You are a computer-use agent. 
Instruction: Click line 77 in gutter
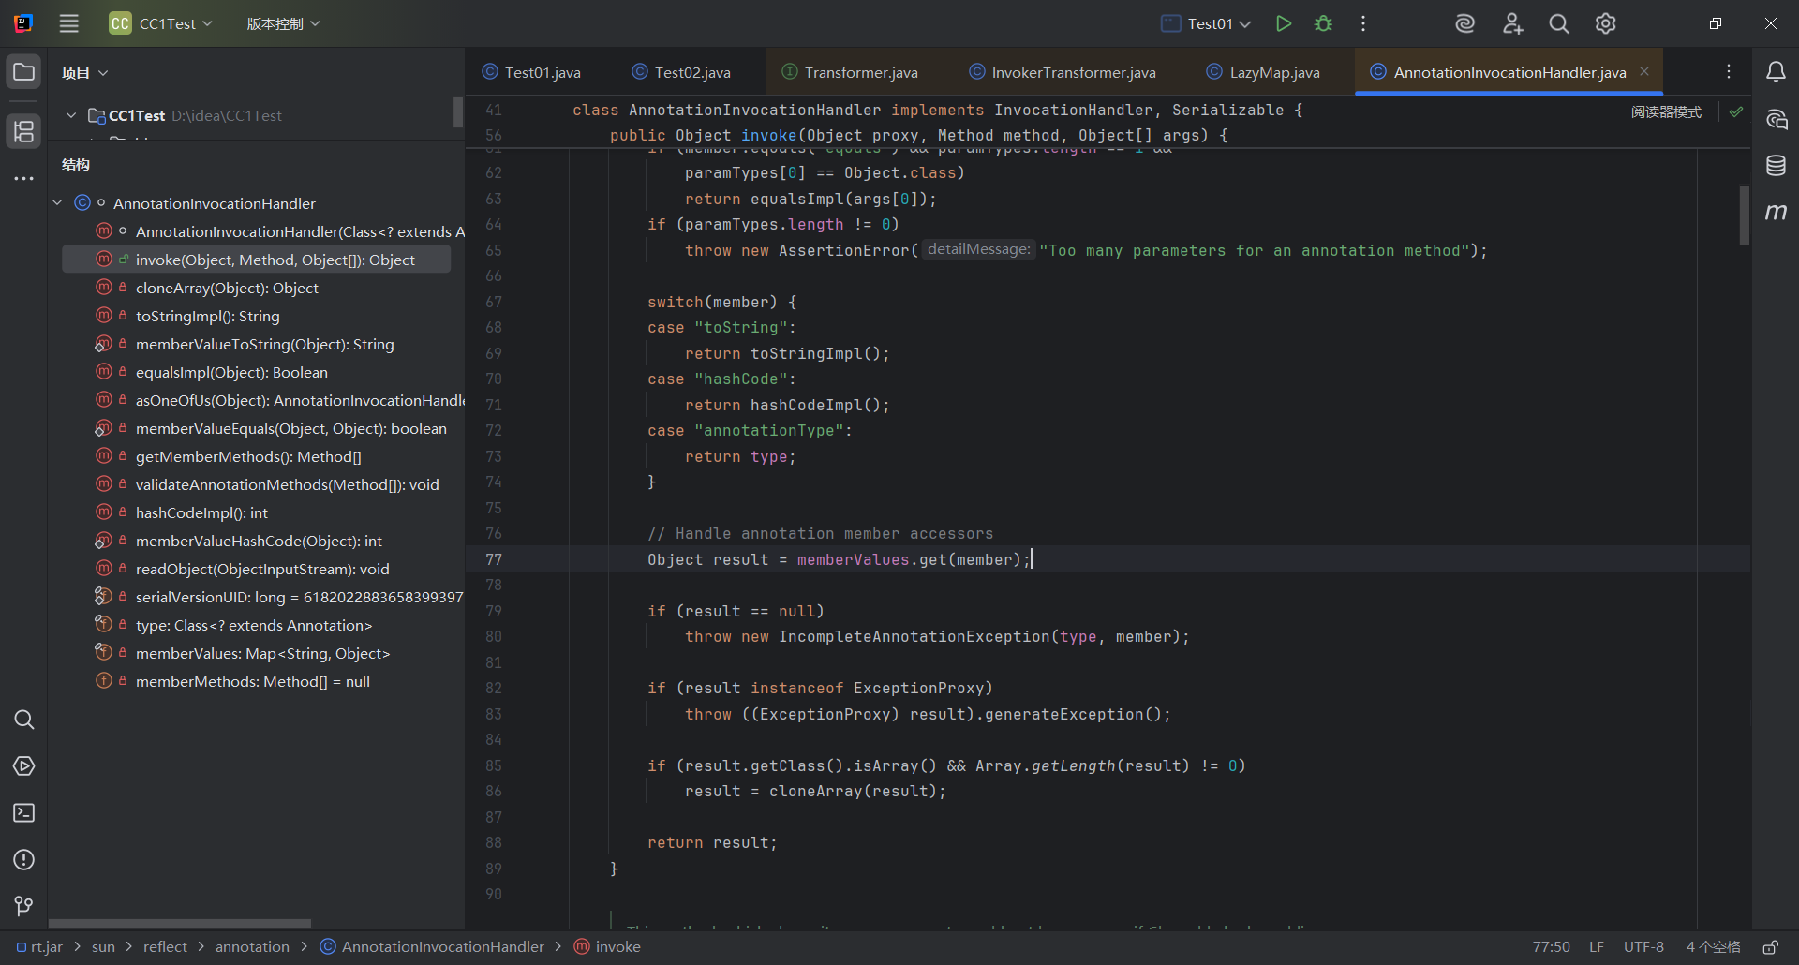point(494,559)
